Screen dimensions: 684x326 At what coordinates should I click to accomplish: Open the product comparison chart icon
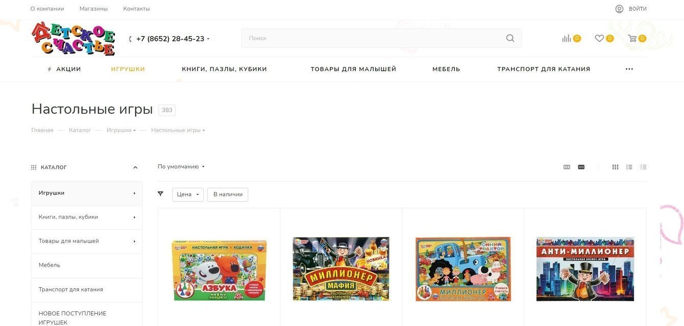point(567,38)
